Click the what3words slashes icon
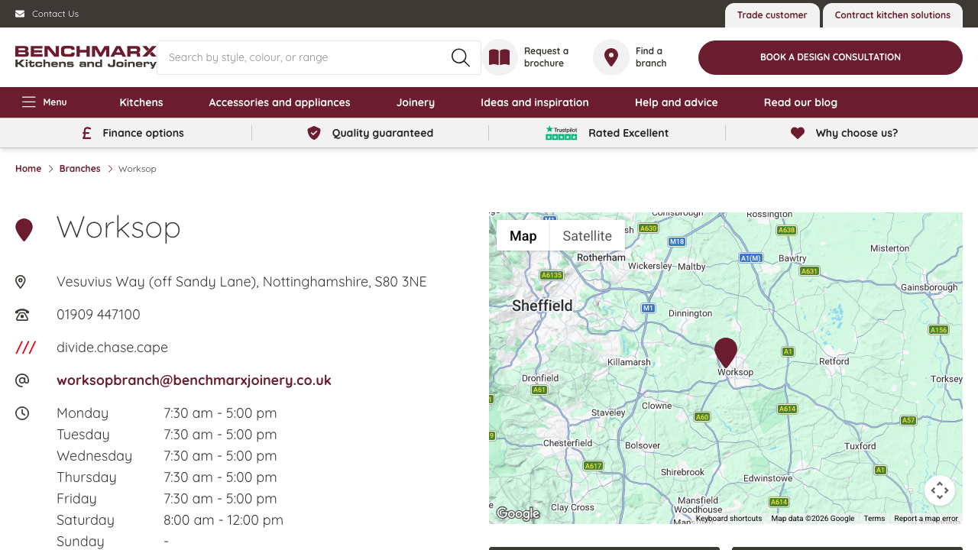This screenshot has height=550, width=978. (25, 347)
